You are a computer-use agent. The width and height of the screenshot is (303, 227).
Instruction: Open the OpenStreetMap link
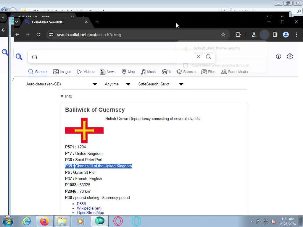(91, 213)
